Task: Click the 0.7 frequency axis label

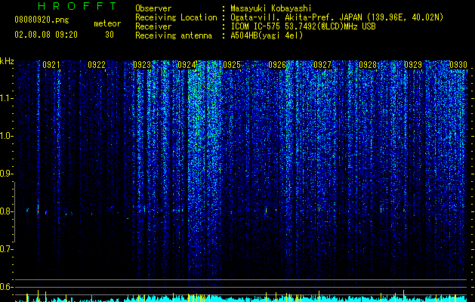Action: point(6,249)
